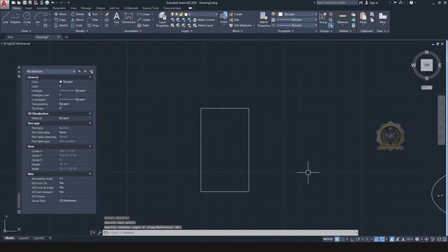This screenshot has height=252, width=448.
Task: Click the TOP face of ViewCube
Action: click(426, 65)
